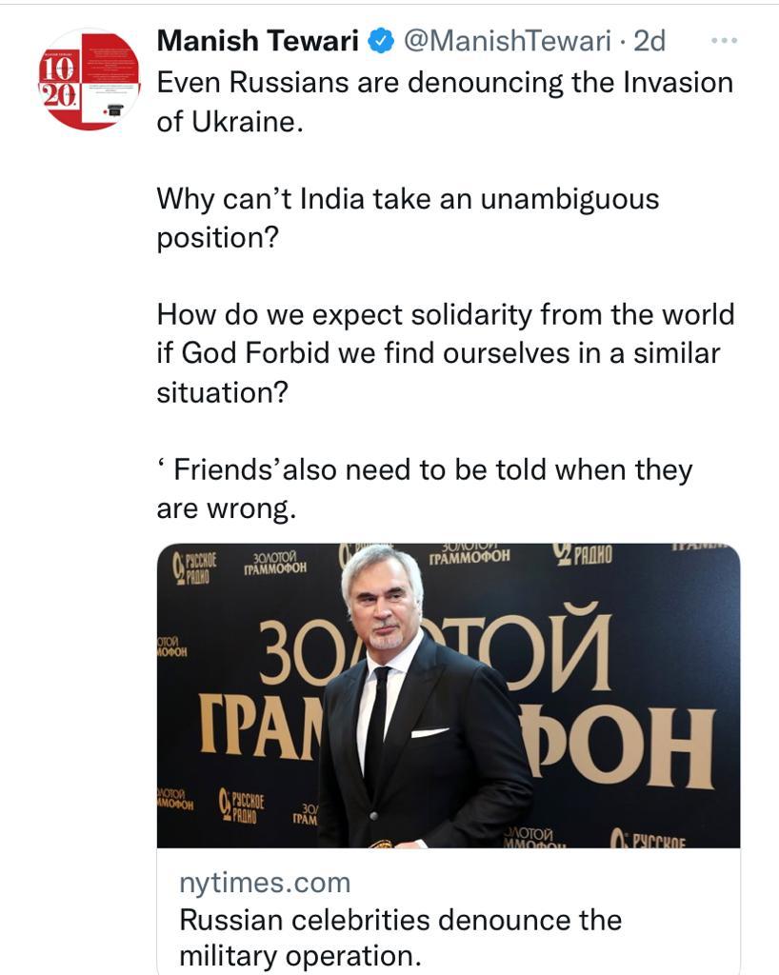Open the @ManishTewari handle link
The height and width of the screenshot is (975, 779).
tap(507, 41)
